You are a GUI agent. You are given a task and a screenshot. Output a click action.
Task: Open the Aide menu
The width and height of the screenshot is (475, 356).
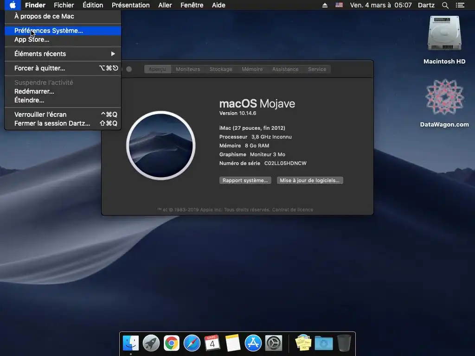[218, 5]
